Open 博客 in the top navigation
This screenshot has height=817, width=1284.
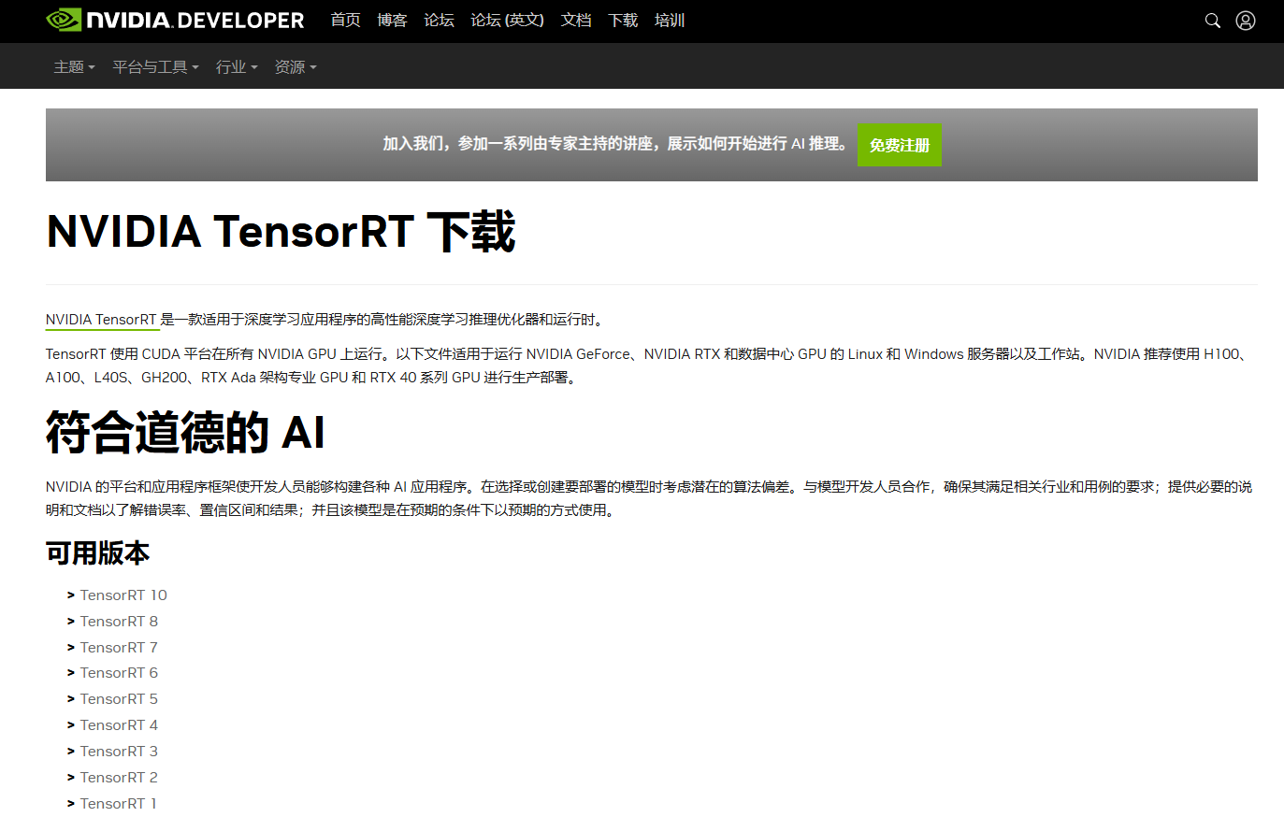pyautogui.click(x=392, y=21)
